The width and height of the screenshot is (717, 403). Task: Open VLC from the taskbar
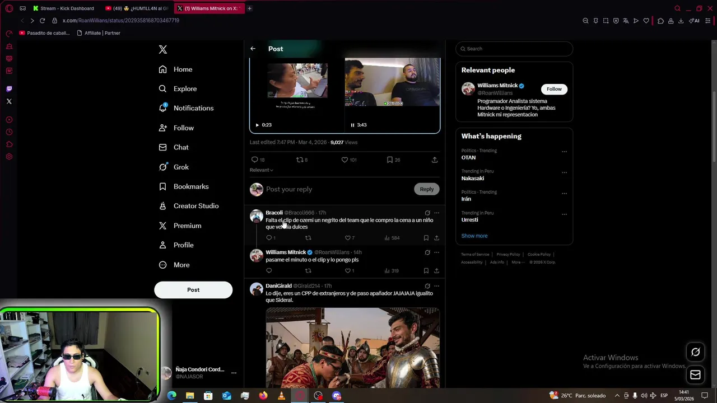coord(282,396)
